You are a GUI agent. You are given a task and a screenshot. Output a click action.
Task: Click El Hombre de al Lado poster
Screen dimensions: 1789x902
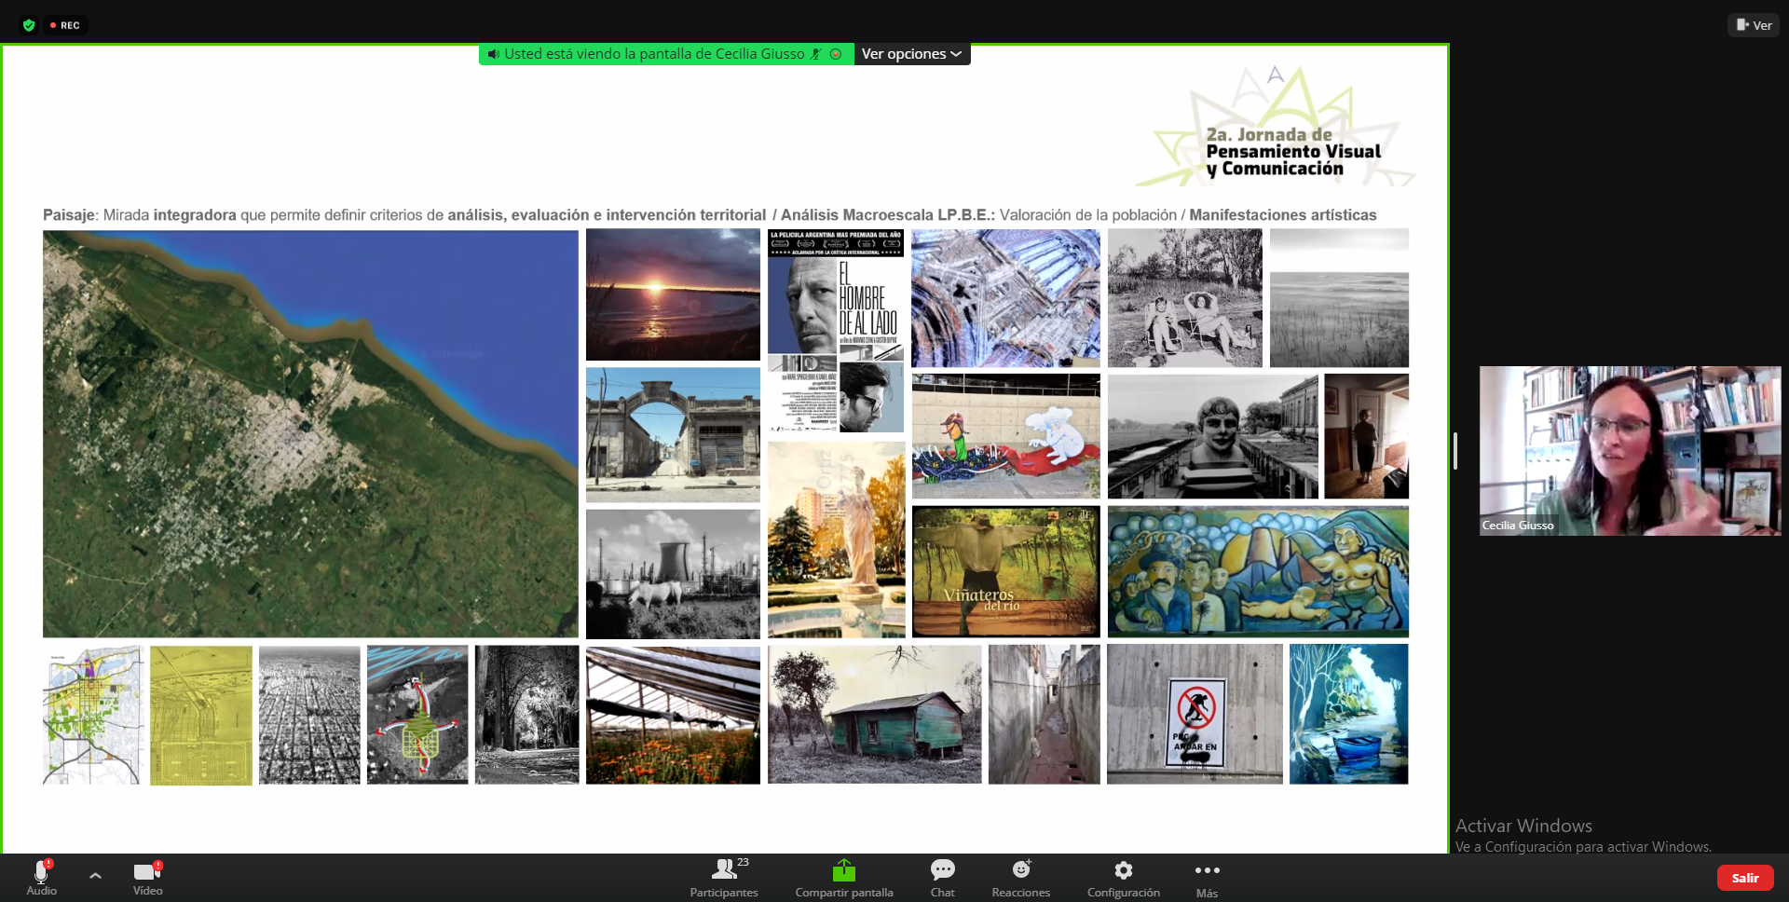pyautogui.click(x=836, y=331)
